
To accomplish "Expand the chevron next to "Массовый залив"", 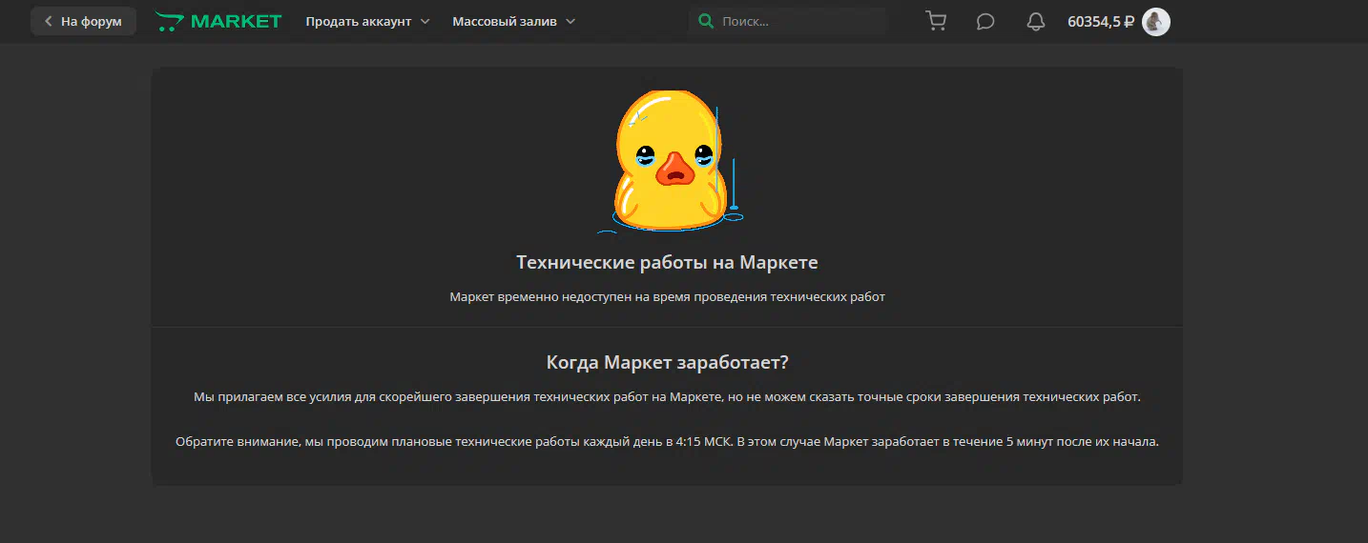I will (x=570, y=21).
